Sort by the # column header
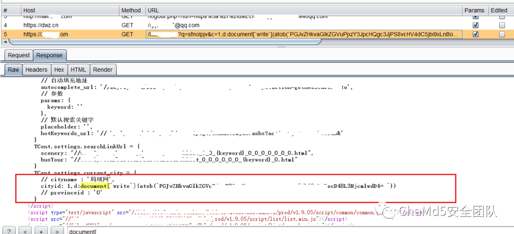This screenshot has width=514, height=234. (x=11, y=10)
